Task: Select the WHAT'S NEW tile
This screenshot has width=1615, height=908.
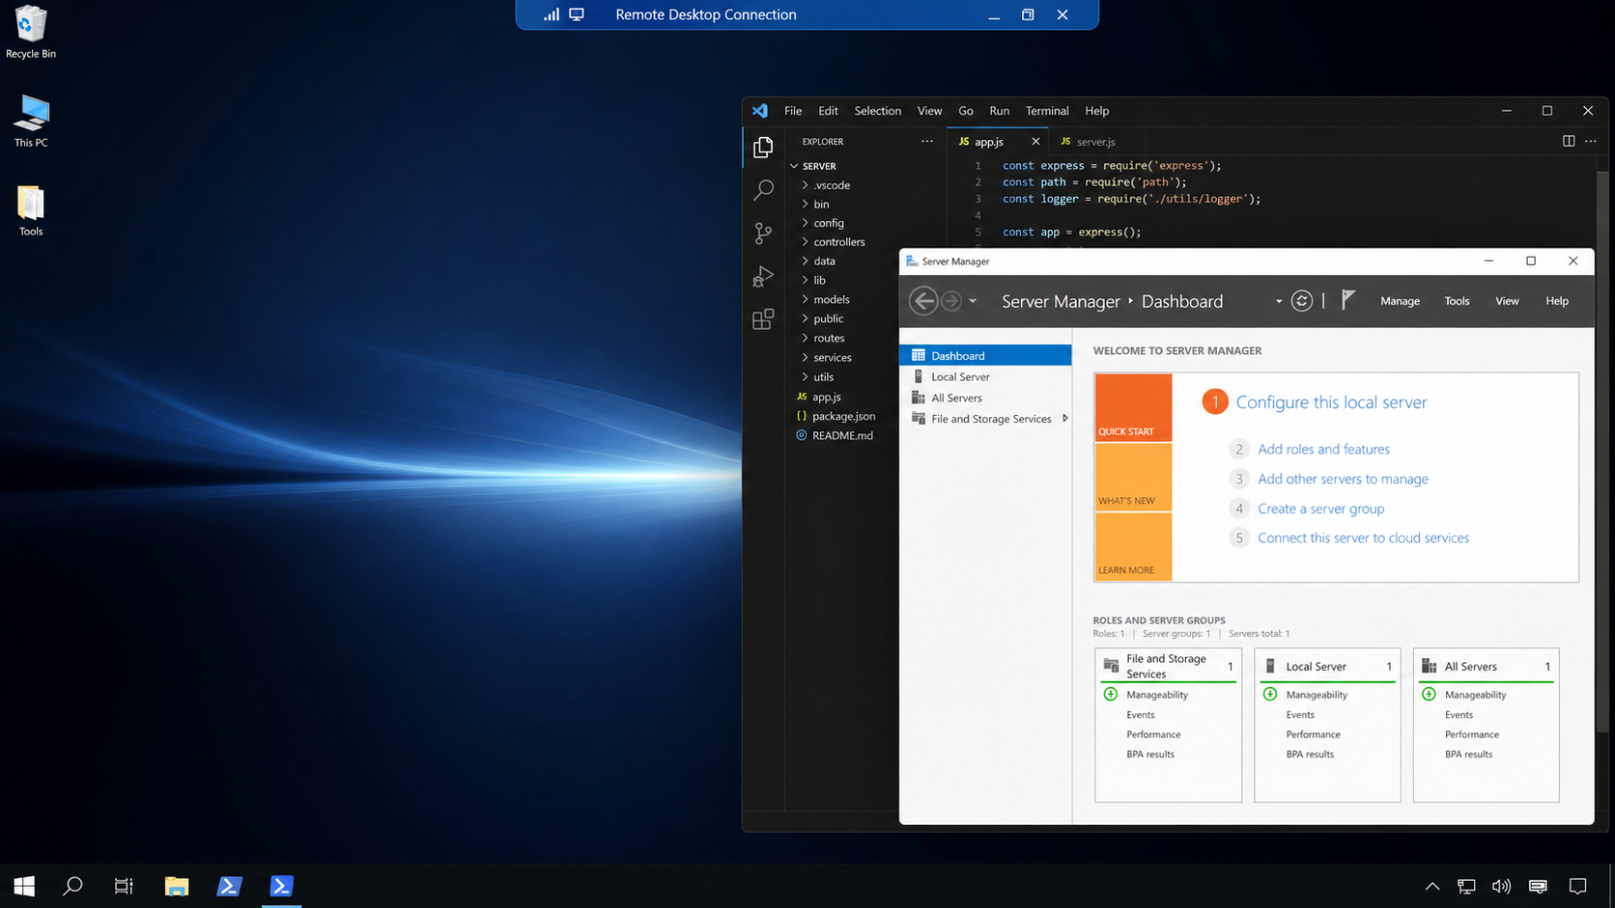Action: click(x=1133, y=477)
